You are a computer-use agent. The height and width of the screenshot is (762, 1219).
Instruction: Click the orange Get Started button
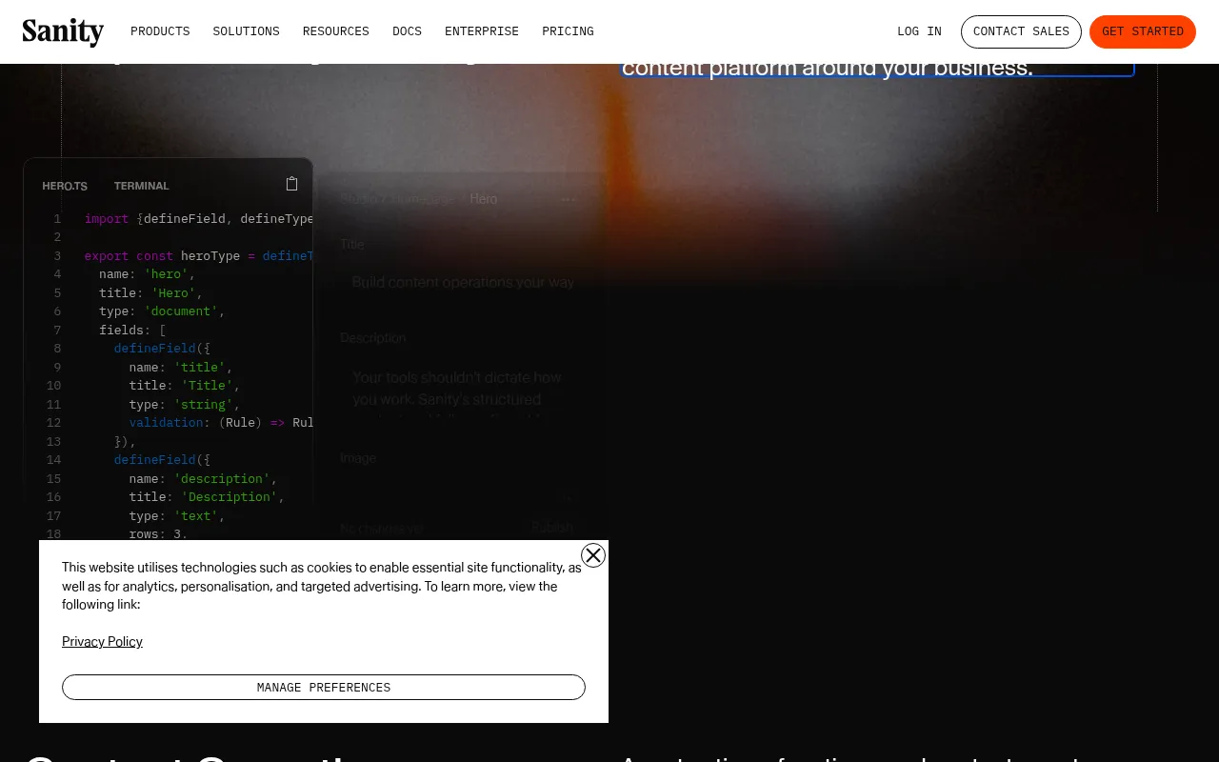point(1143,31)
